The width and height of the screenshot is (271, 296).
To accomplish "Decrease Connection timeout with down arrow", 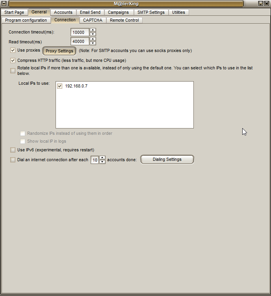I will 93,34.
